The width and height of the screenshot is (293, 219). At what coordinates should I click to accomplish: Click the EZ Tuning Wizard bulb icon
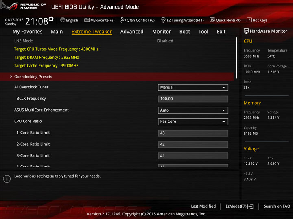coord(163,20)
